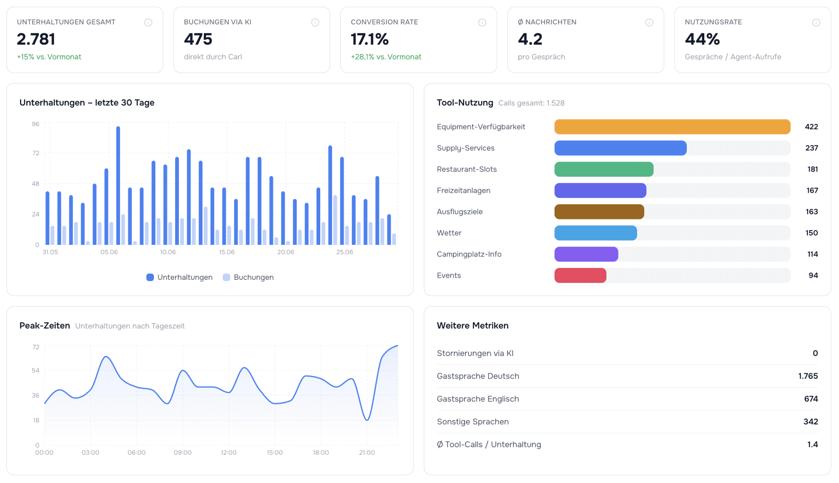Viewport: 839px width, 483px height.
Task: Click the Gastsprache Deutsch row
Action: tap(627, 376)
